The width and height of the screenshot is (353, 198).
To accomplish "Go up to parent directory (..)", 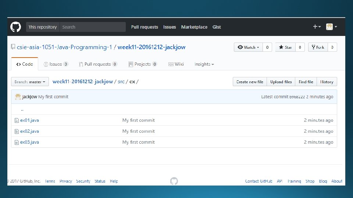I will [22, 110].
